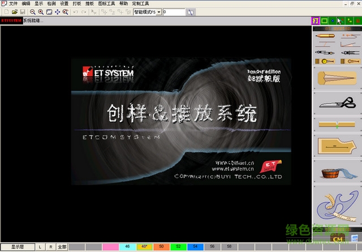Select the yellow size 48 swatch

point(145,247)
